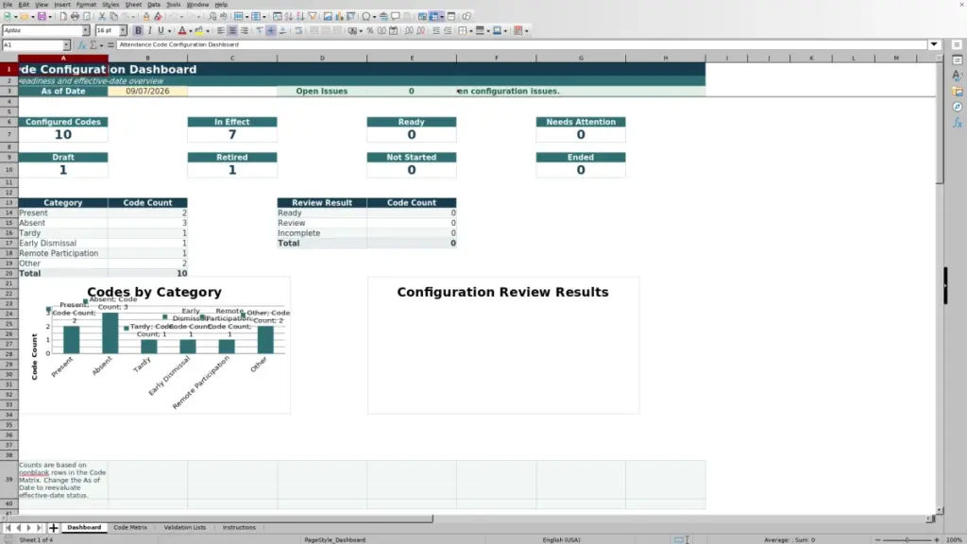Screen dimensions: 967x544
Task: Toggle Align Bottom vertical alignment
Action: click(x=283, y=30)
